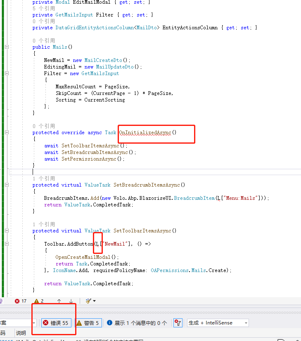The image size is (301, 341).
Task: Toggle the error list filter funnel icon
Action: (x=178, y=323)
